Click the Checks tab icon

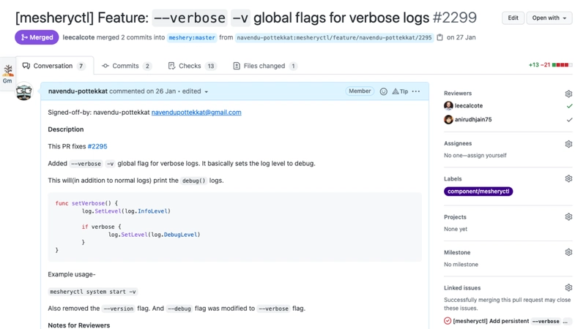[x=171, y=66]
